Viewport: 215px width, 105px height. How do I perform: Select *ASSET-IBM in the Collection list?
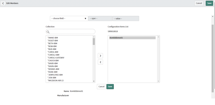point(53,41)
